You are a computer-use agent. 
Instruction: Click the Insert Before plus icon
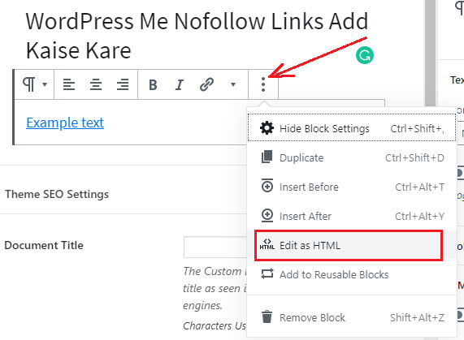coord(267,186)
